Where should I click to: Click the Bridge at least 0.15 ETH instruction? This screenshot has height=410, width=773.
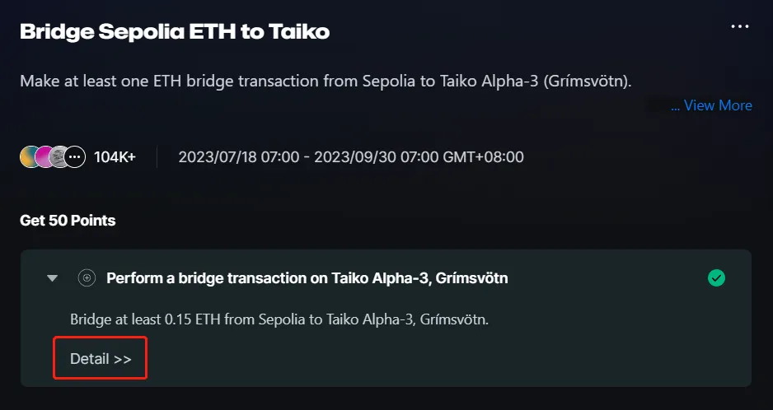[279, 319]
